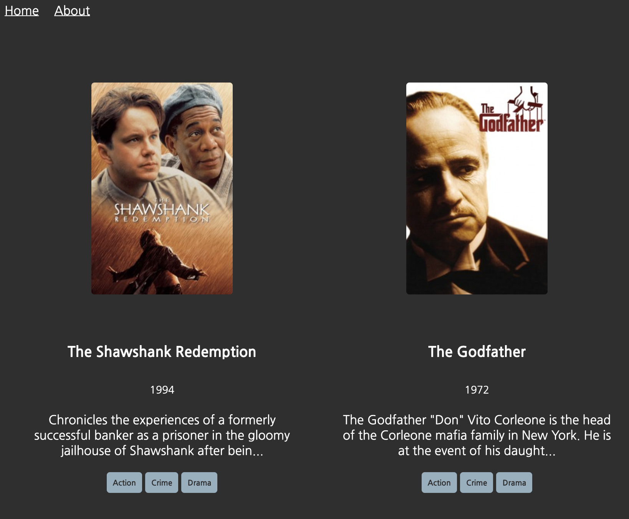The width and height of the screenshot is (629, 519).
Task: Select the Action tag under Shawshank Redemption
Action: click(124, 483)
